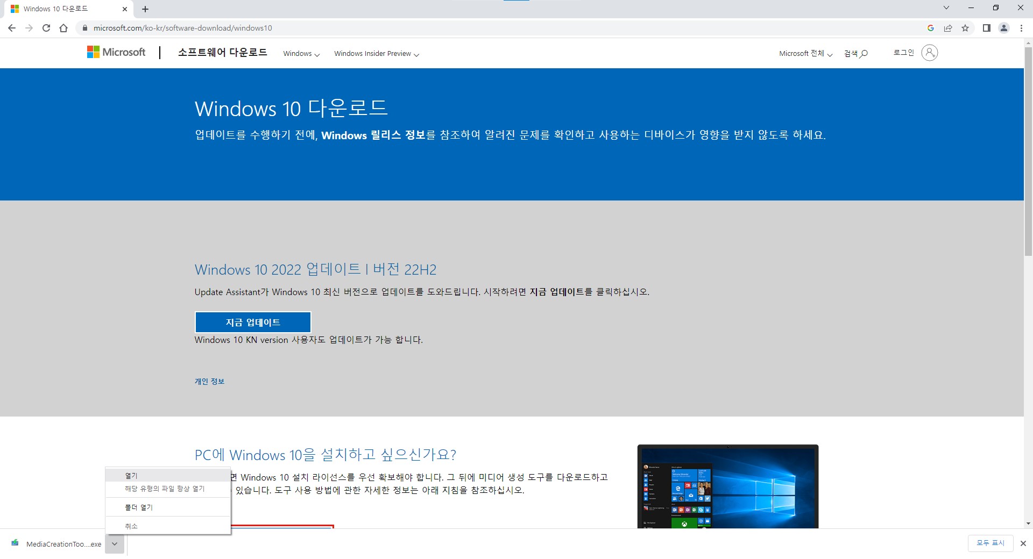Close the downloads bar

point(1023,543)
